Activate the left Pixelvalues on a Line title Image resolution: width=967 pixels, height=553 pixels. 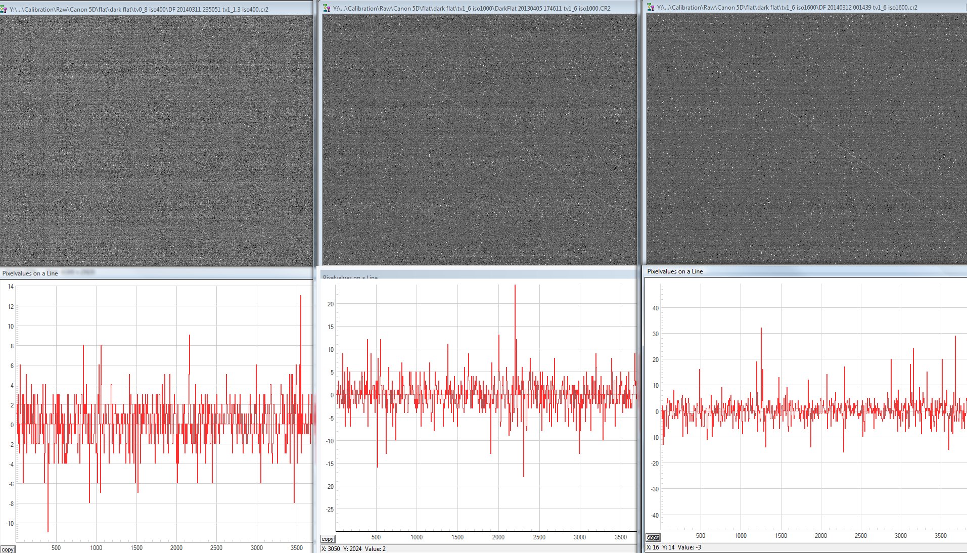(x=30, y=273)
